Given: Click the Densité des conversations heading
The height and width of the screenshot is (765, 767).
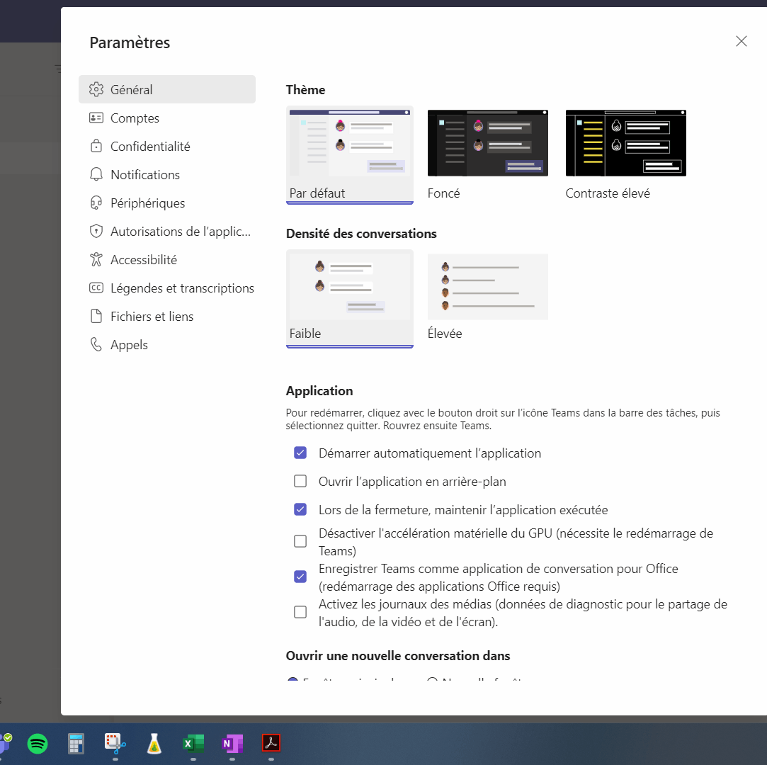Looking at the screenshot, I should point(361,234).
